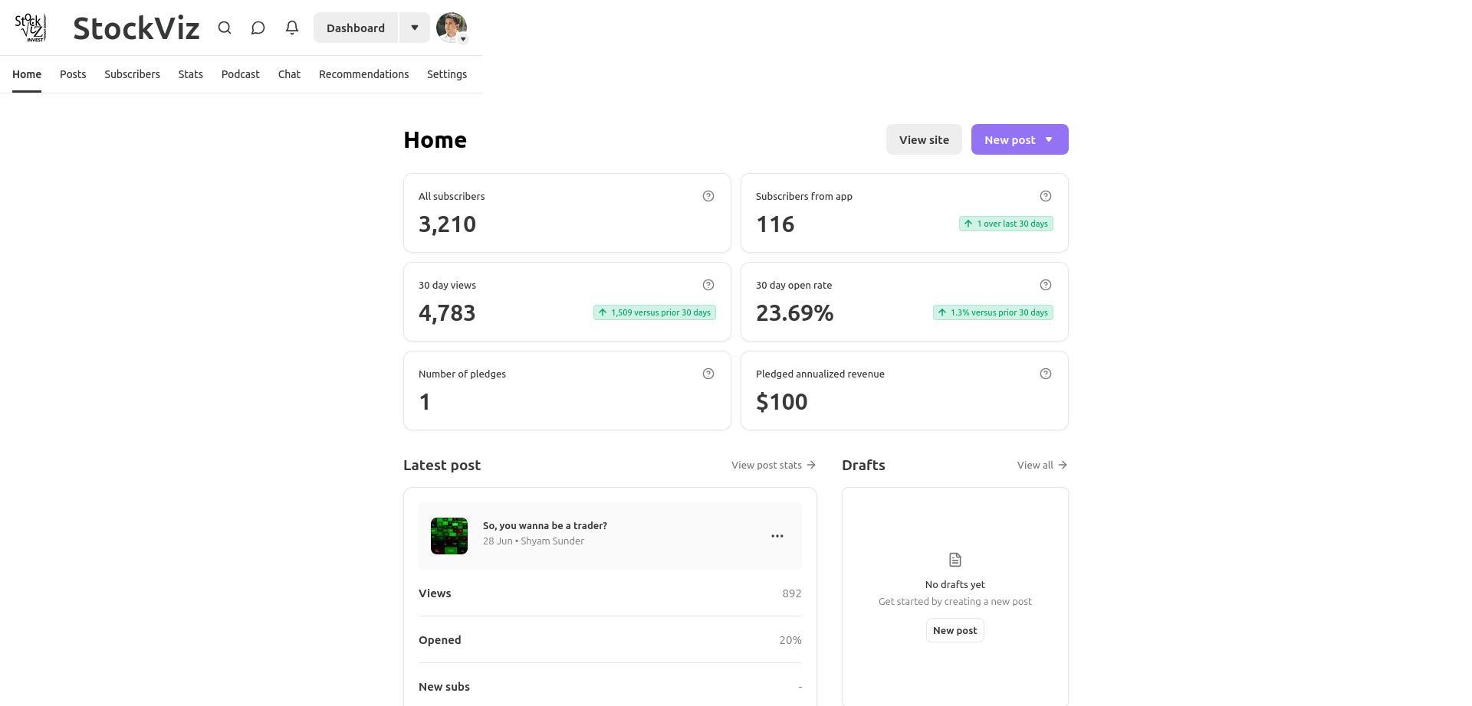The height and width of the screenshot is (706, 1472).
Task: Open the search icon
Action: [225, 28]
